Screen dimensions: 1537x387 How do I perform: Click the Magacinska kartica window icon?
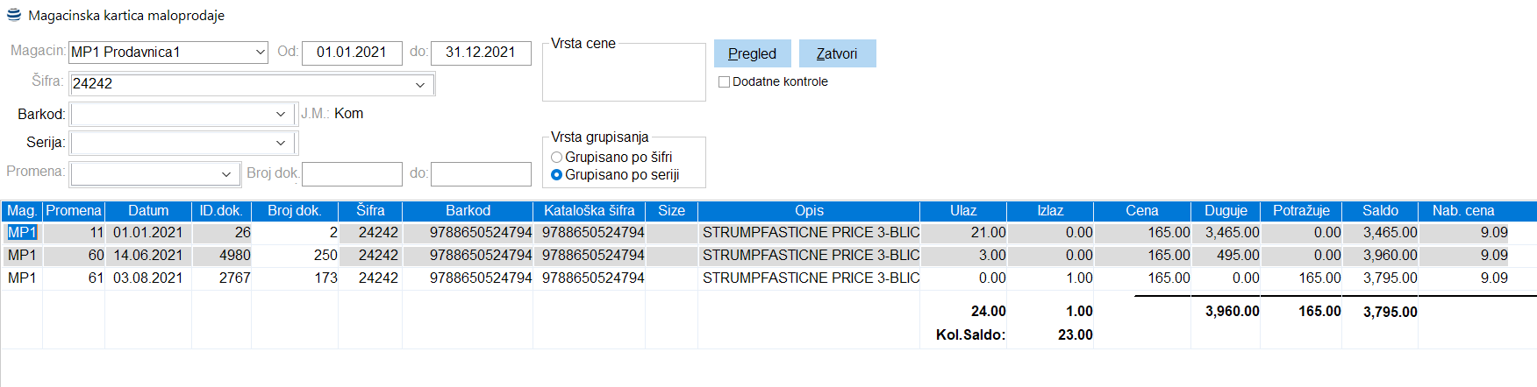14,15
